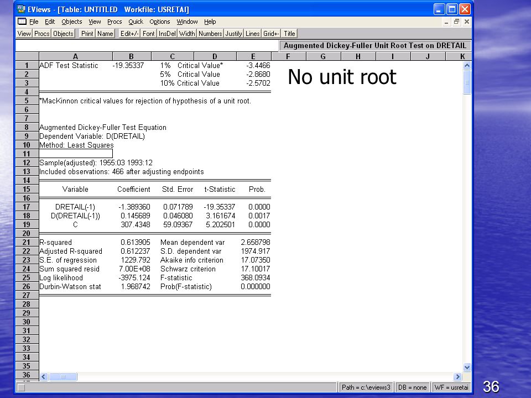Click the horizontal scrollbar left arrow
Viewport: 531px width, 398px height.
(x=44, y=376)
